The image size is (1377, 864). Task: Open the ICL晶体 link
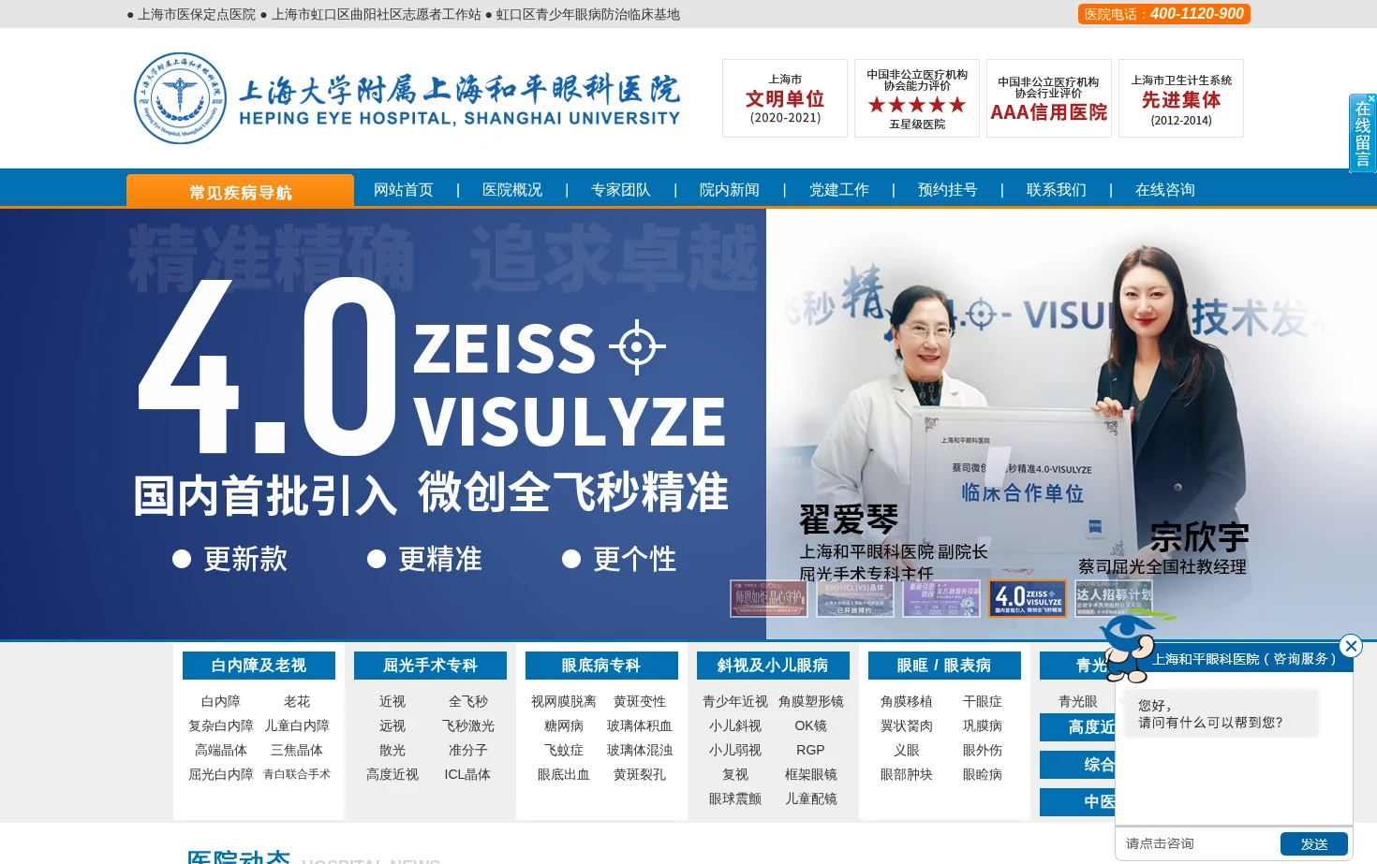coord(467,774)
